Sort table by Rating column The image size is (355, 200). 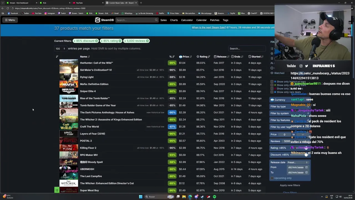(203, 57)
